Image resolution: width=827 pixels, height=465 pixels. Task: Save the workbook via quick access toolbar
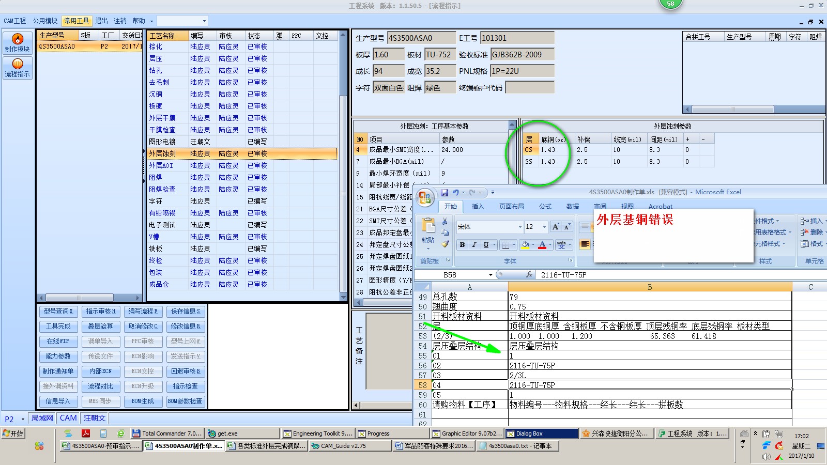pyautogui.click(x=445, y=192)
